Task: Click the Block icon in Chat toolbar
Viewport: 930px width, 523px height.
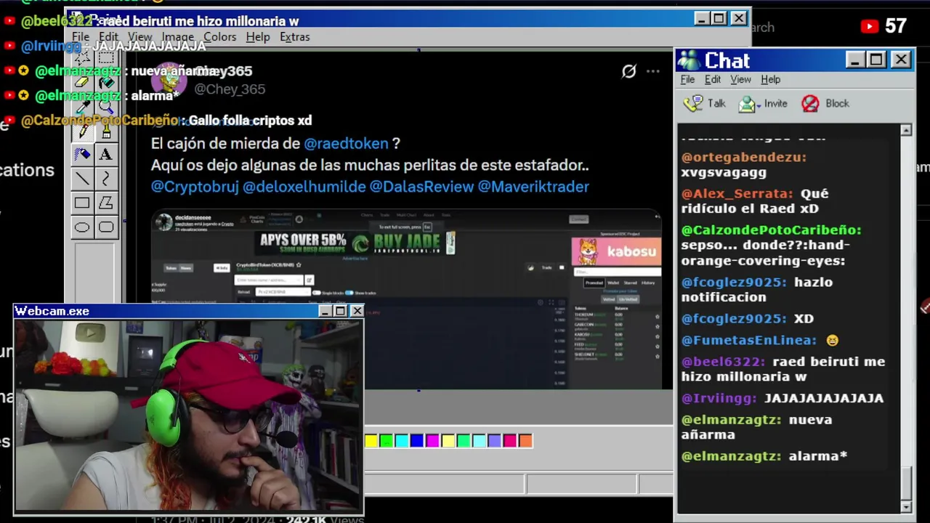Action: [x=810, y=104]
